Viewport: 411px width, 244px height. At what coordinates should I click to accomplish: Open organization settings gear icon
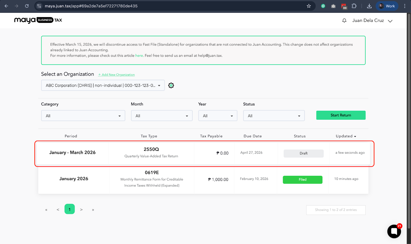171,85
